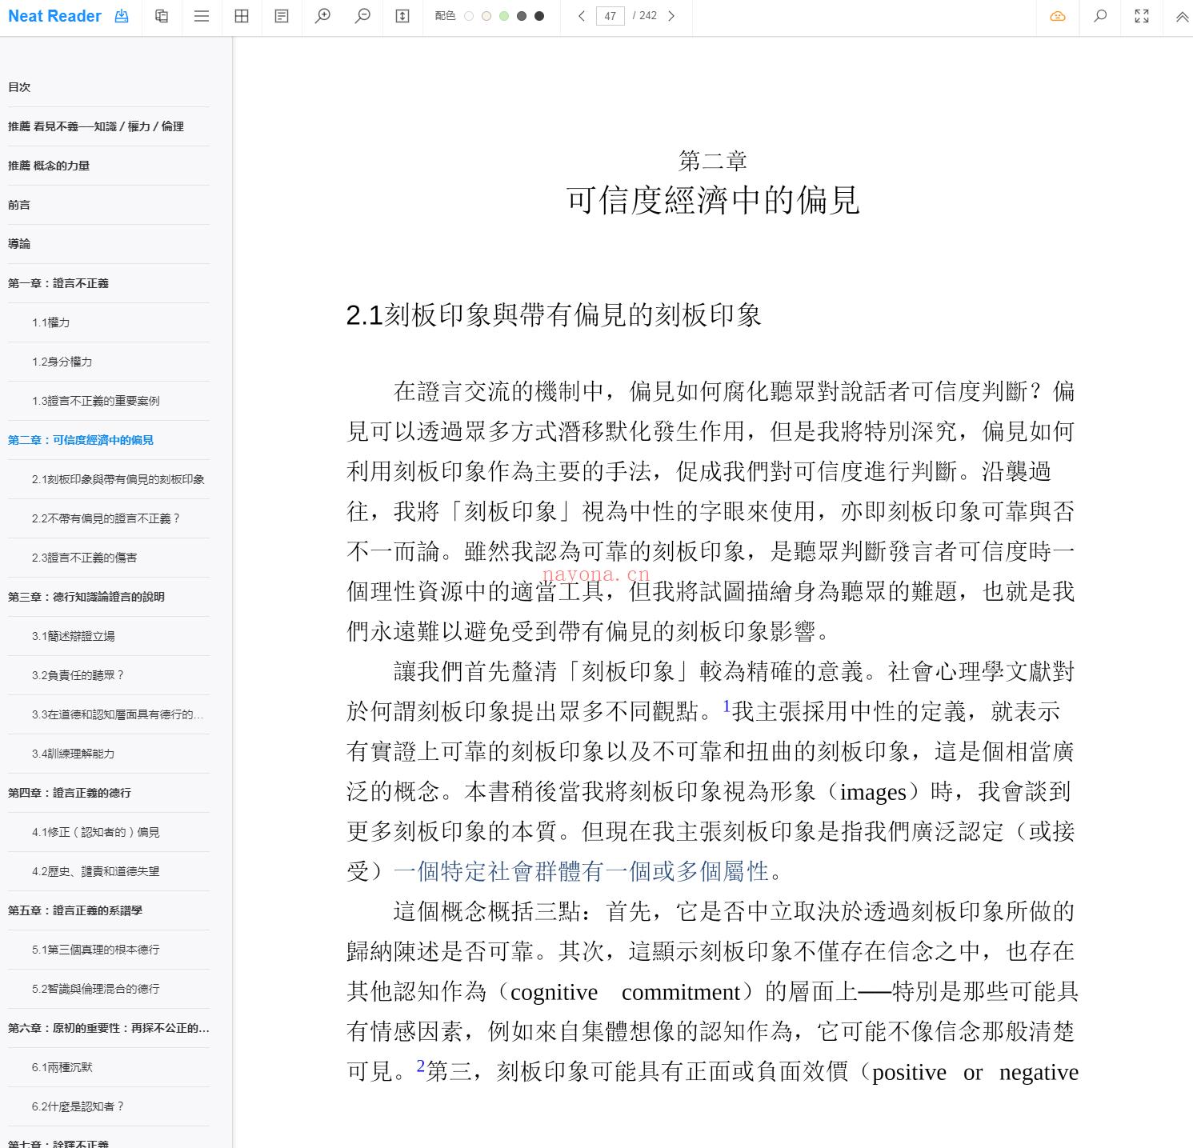Click the highlighted text 一個特定社會群體有一個或多個屬性
The height and width of the screenshot is (1148, 1193).
point(582,871)
